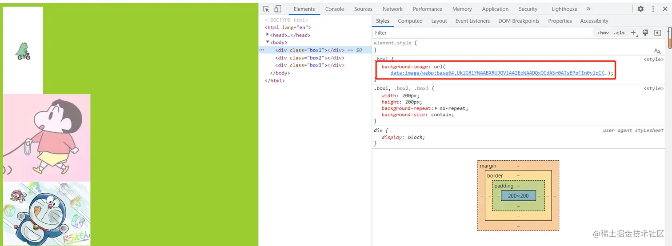Screen dimensions: 672x246
Task: Open DevTools settings gear
Action: click(640, 9)
